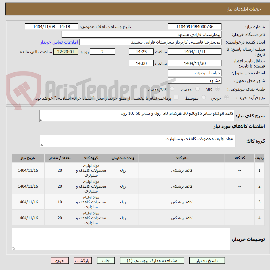The width and height of the screenshot is (270, 270).
Task: Click the پاسخ به نیاز button
Action: tap(207, 261)
